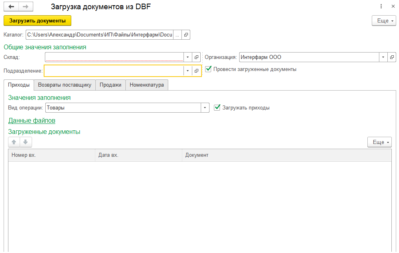
Task: Click the Склад field's open-form icon
Action: point(196,57)
